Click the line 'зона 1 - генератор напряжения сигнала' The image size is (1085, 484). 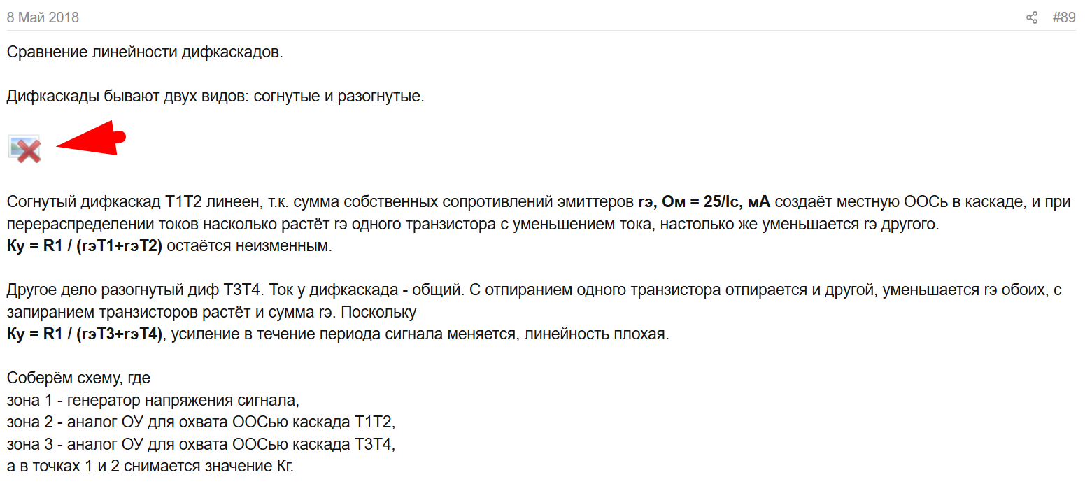coord(153,401)
